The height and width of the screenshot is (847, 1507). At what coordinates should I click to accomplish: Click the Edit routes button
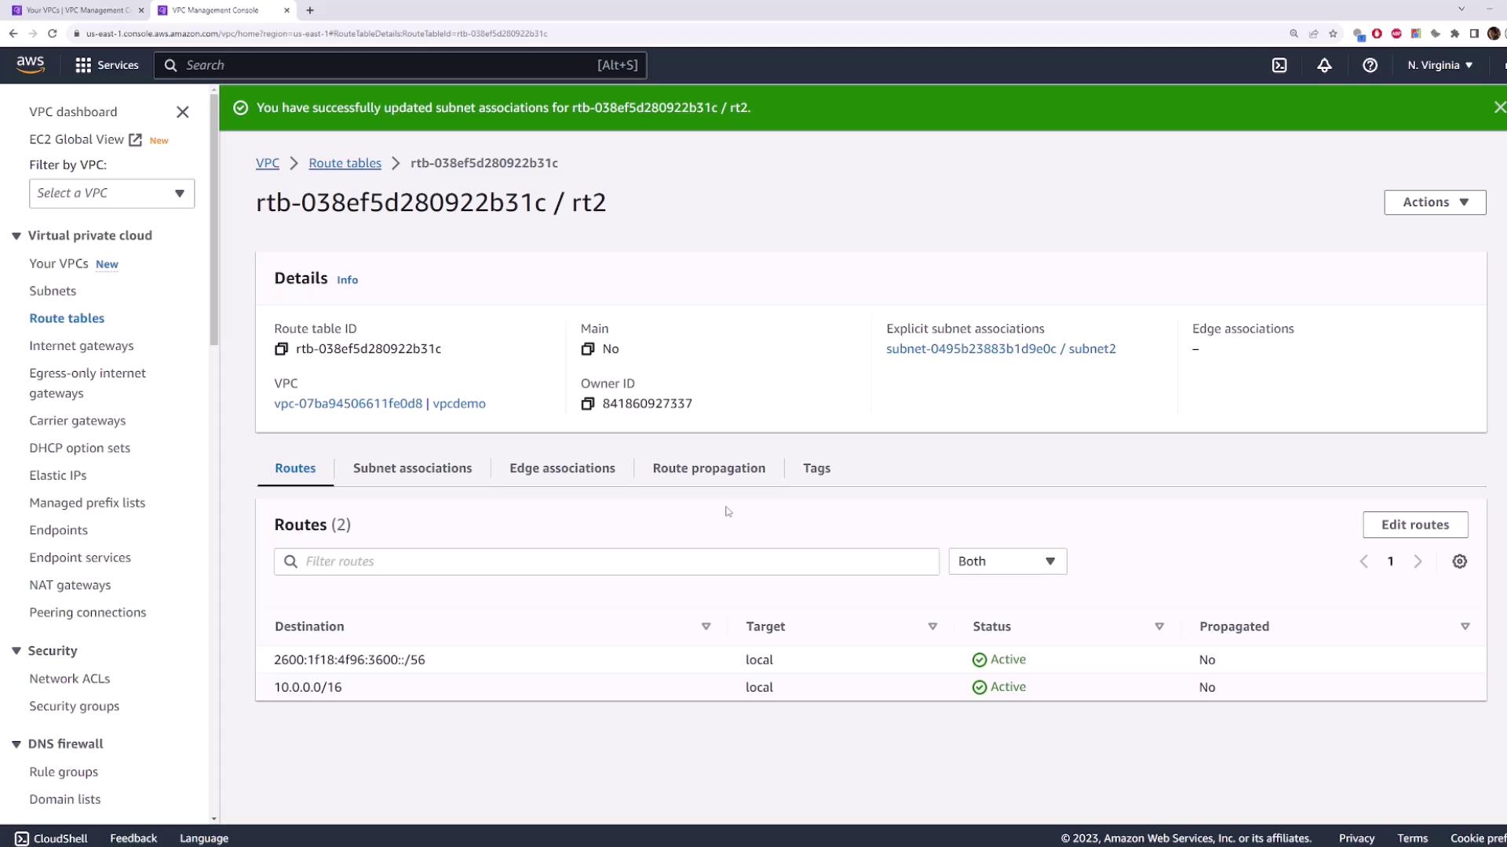(x=1414, y=525)
